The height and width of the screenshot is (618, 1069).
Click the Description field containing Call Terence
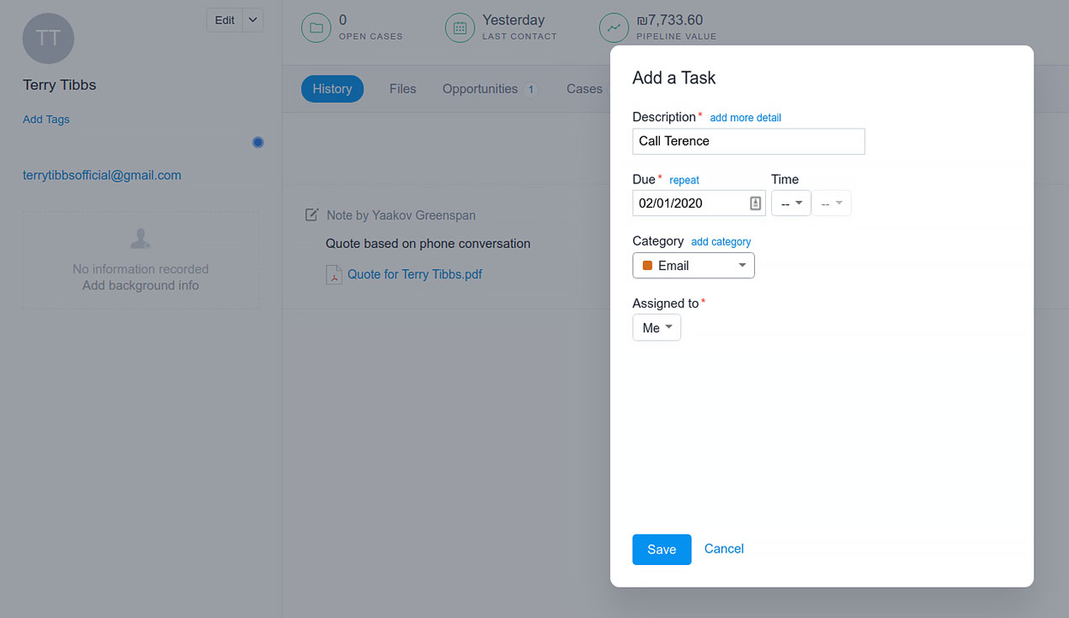tap(748, 141)
